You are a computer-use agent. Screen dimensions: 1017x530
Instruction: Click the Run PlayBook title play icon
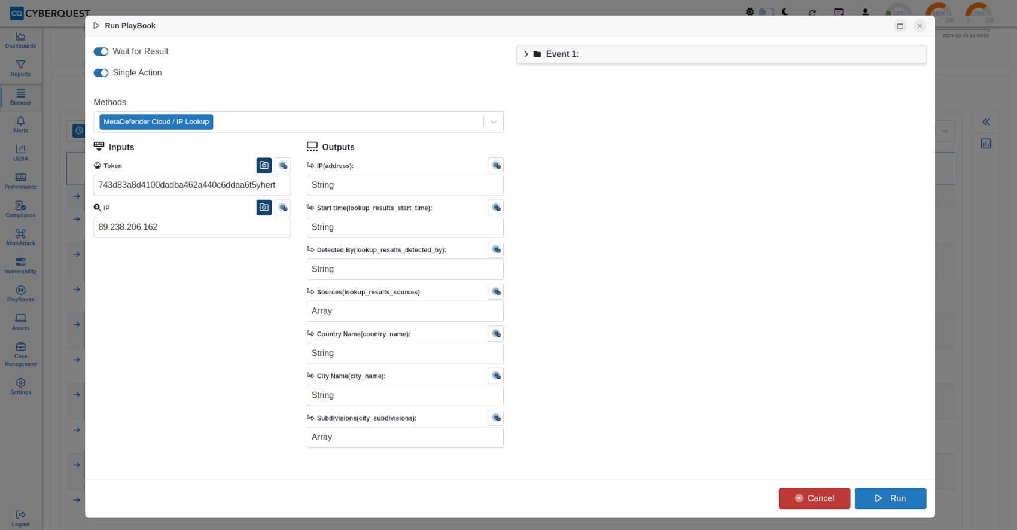pos(96,26)
